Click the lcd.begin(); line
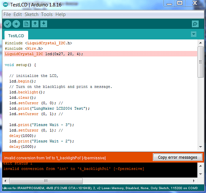This screenshot has height=193, width=206. point(22,81)
